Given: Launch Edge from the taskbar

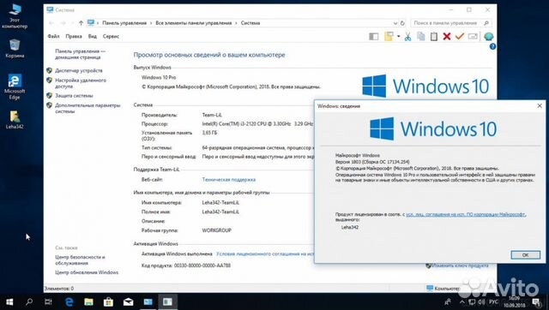Looking at the screenshot, I should pyautogui.click(x=69, y=302).
